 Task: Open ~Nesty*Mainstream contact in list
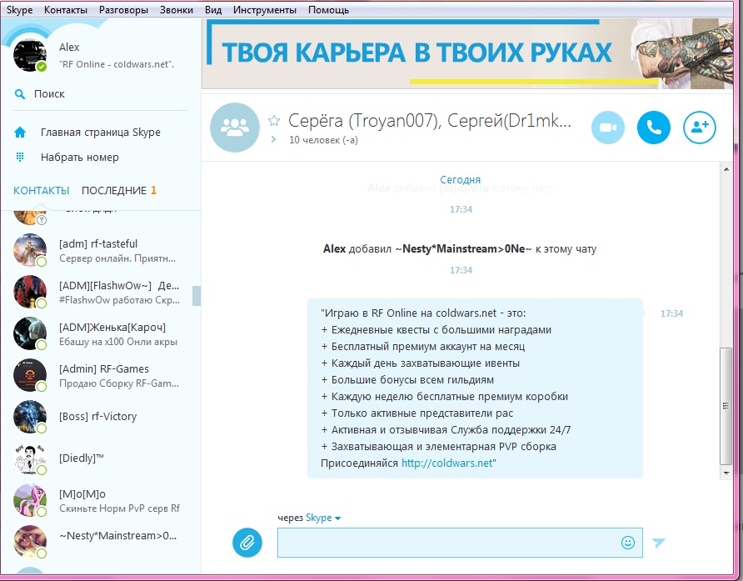pyautogui.click(x=101, y=542)
